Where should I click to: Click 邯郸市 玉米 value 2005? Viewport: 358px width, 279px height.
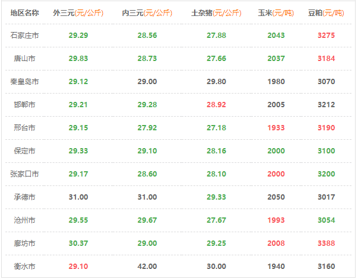click(276, 105)
